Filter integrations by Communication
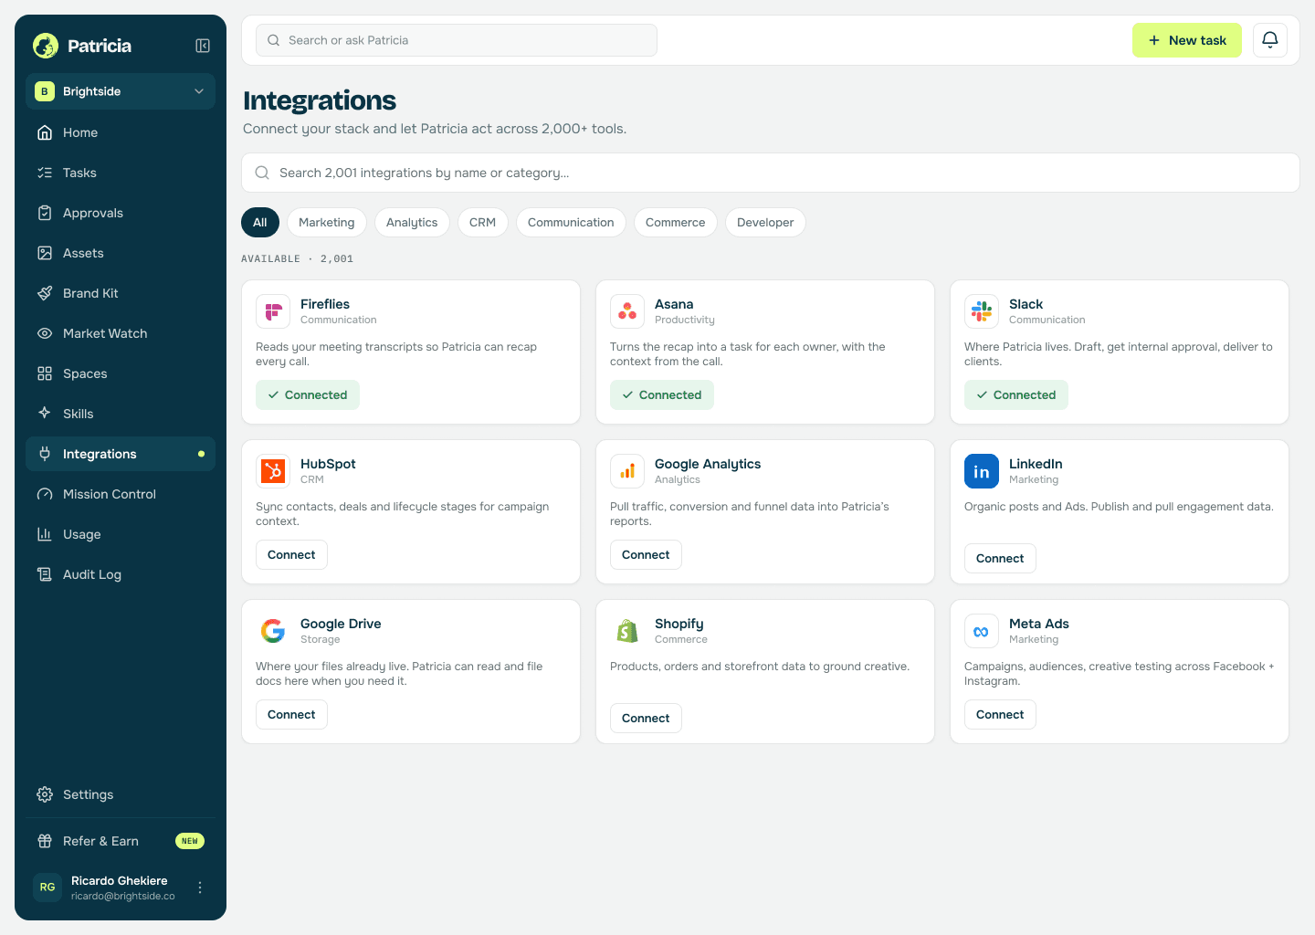Image resolution: width=1315 pixels, height=935 pixels. coord(571,223)
